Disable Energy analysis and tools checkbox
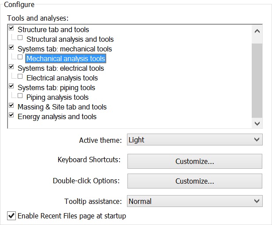The image size is (272, 225). point(11,115)
